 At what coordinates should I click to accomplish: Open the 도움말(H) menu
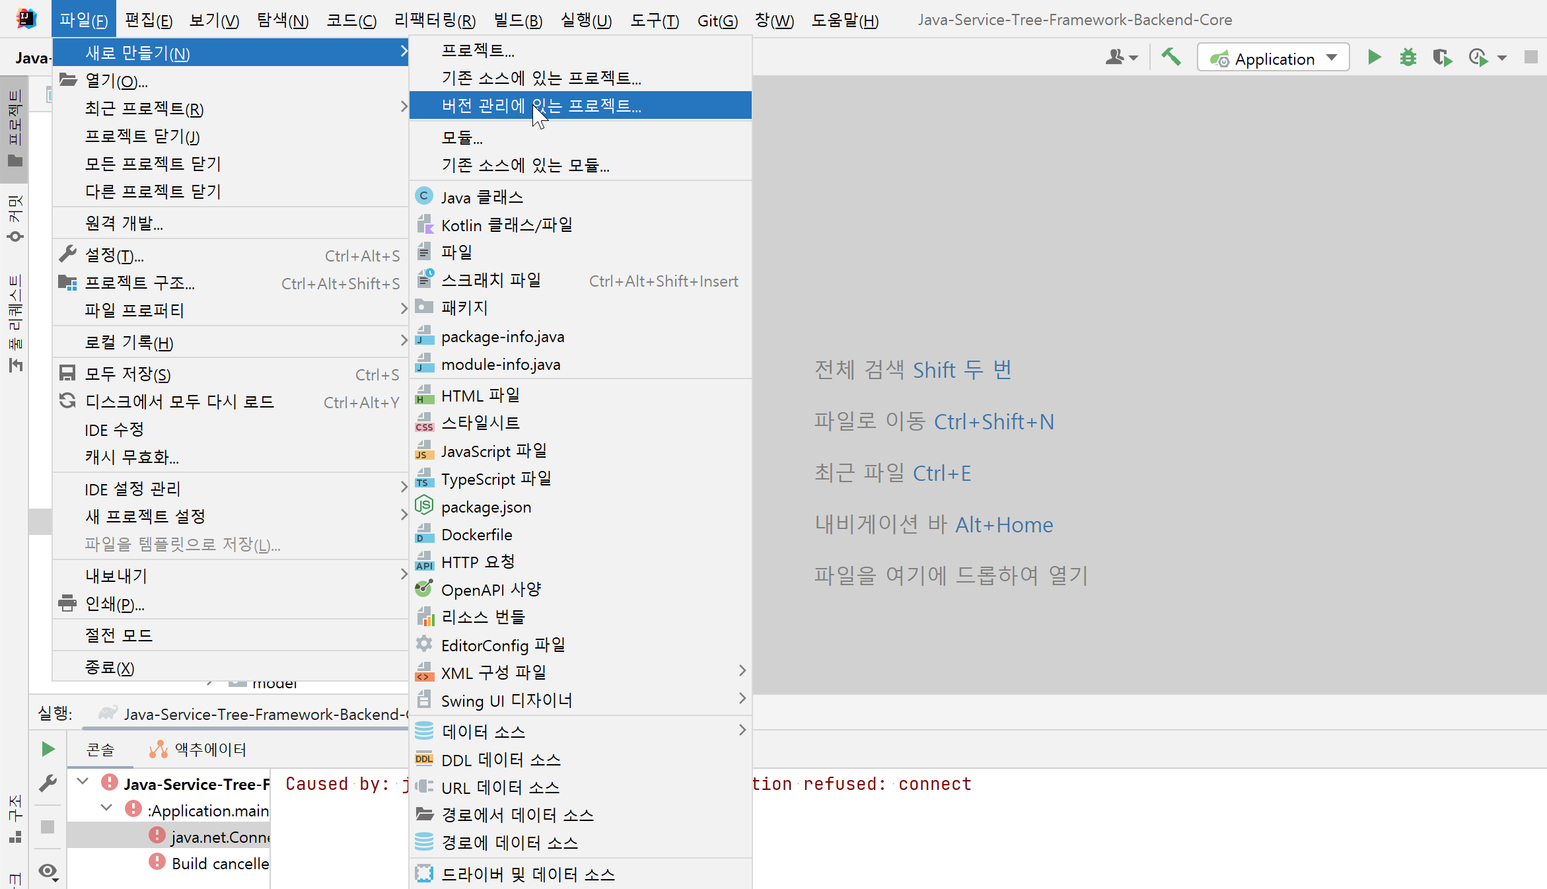pyautogui.click(x=845, y=20)
